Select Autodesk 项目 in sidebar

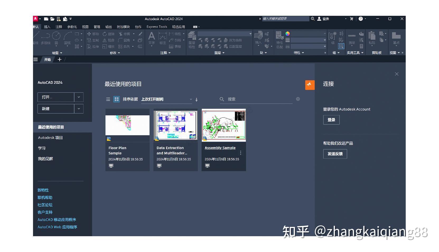tap(50, 138)
